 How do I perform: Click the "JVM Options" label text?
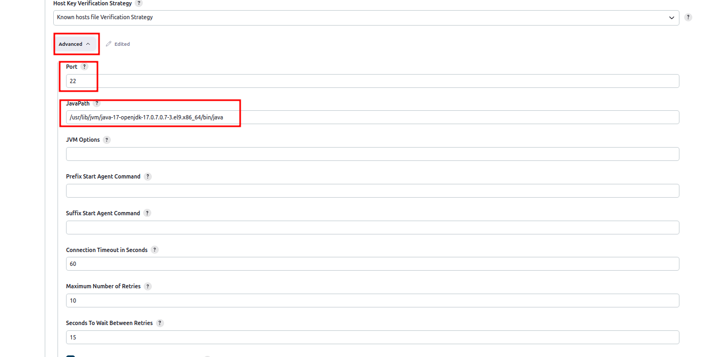pyautogui.click(x=83, y=140)
